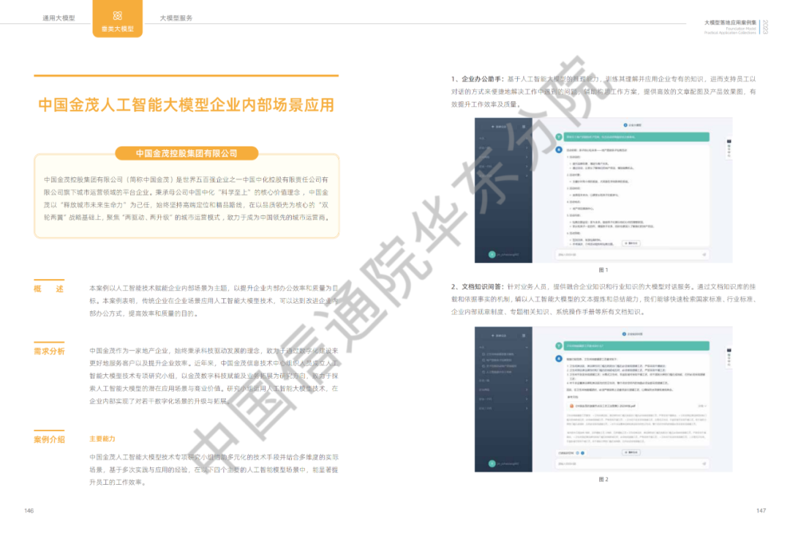Select the 大模型服务 tab
790x536 pixels.
[x=176, y=18]
